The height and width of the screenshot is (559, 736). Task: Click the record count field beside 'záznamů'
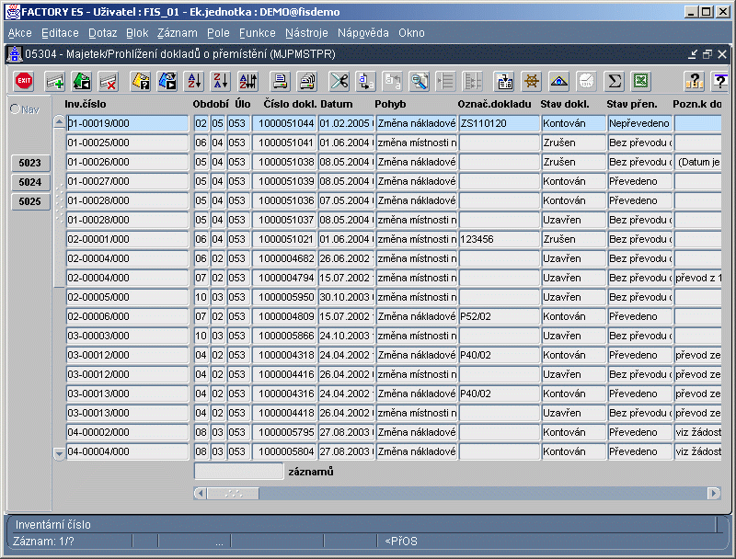pos(239,472)
